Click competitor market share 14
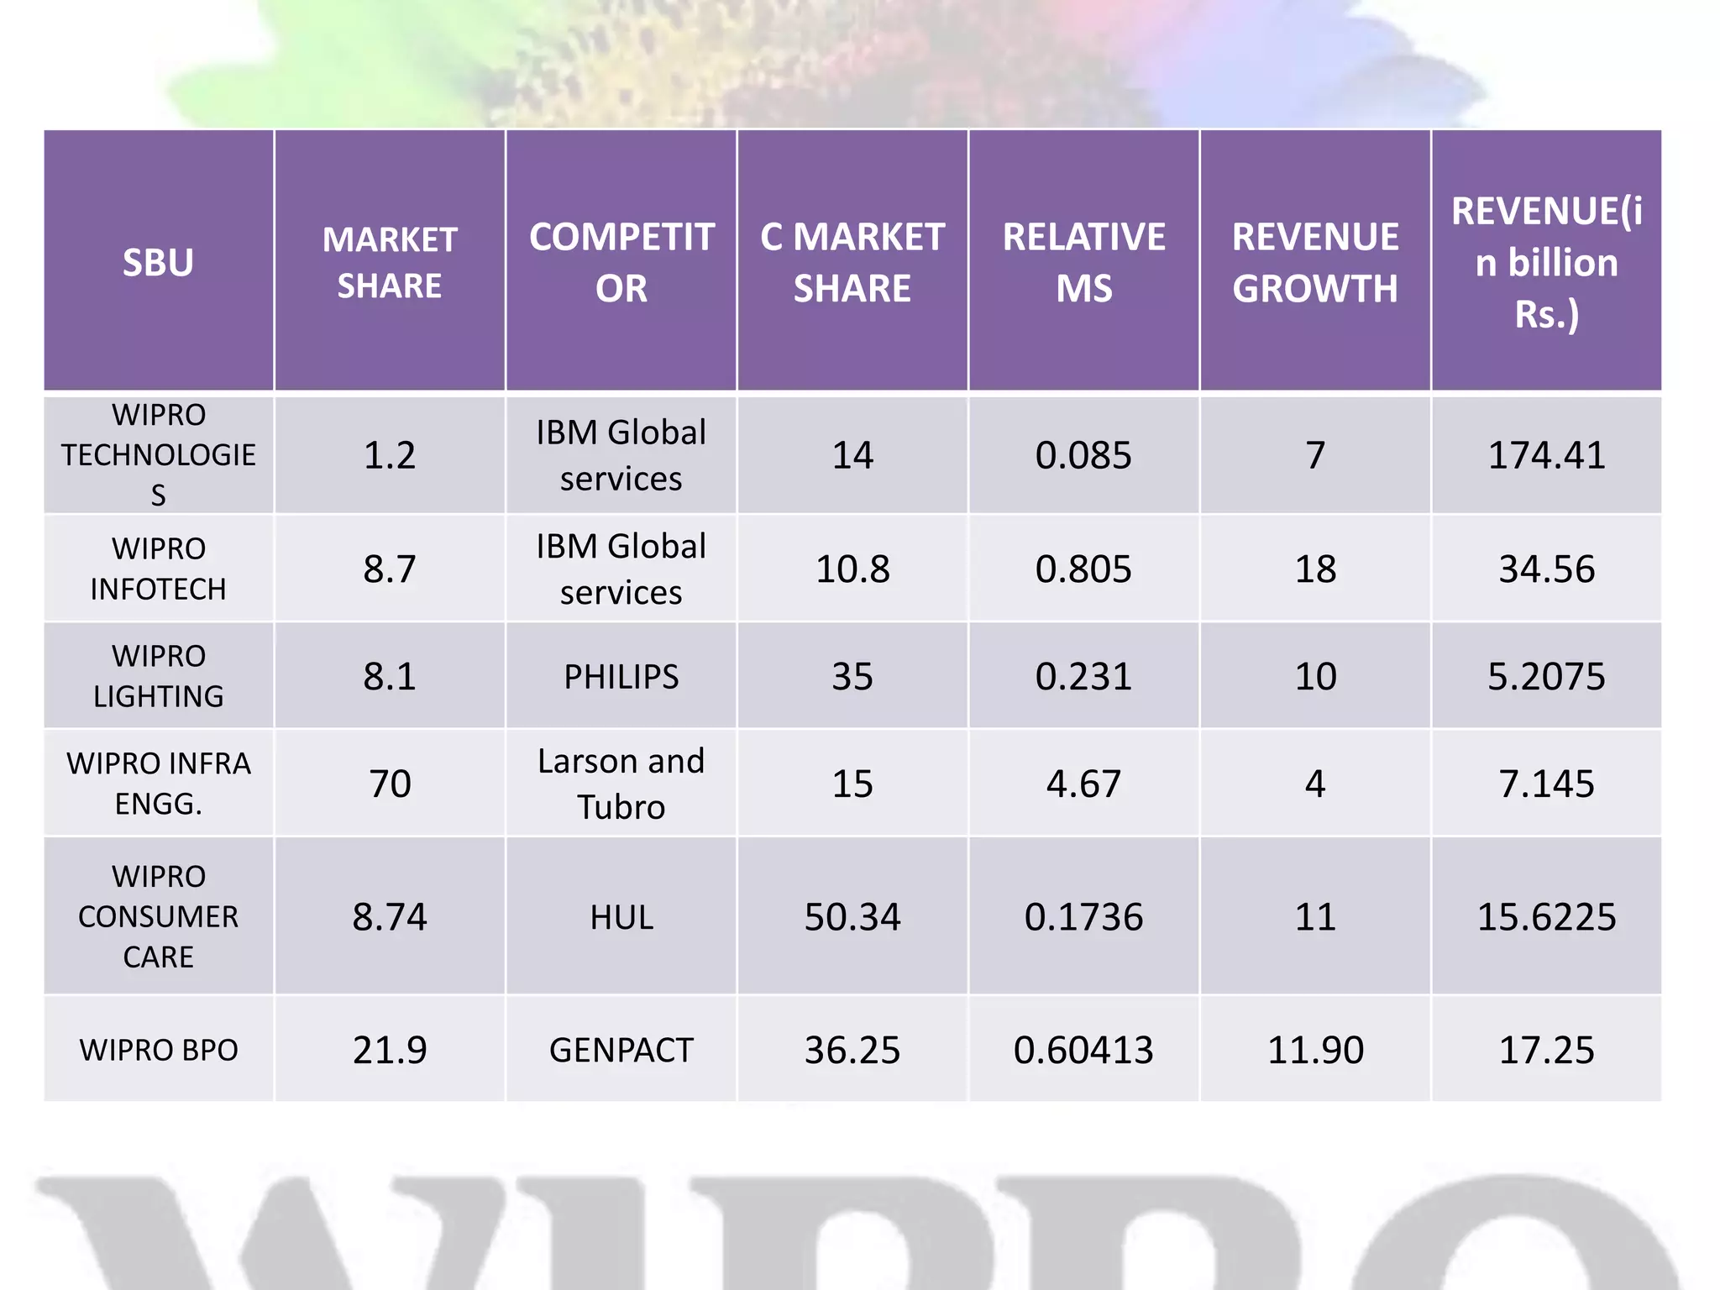 (852, 455)
